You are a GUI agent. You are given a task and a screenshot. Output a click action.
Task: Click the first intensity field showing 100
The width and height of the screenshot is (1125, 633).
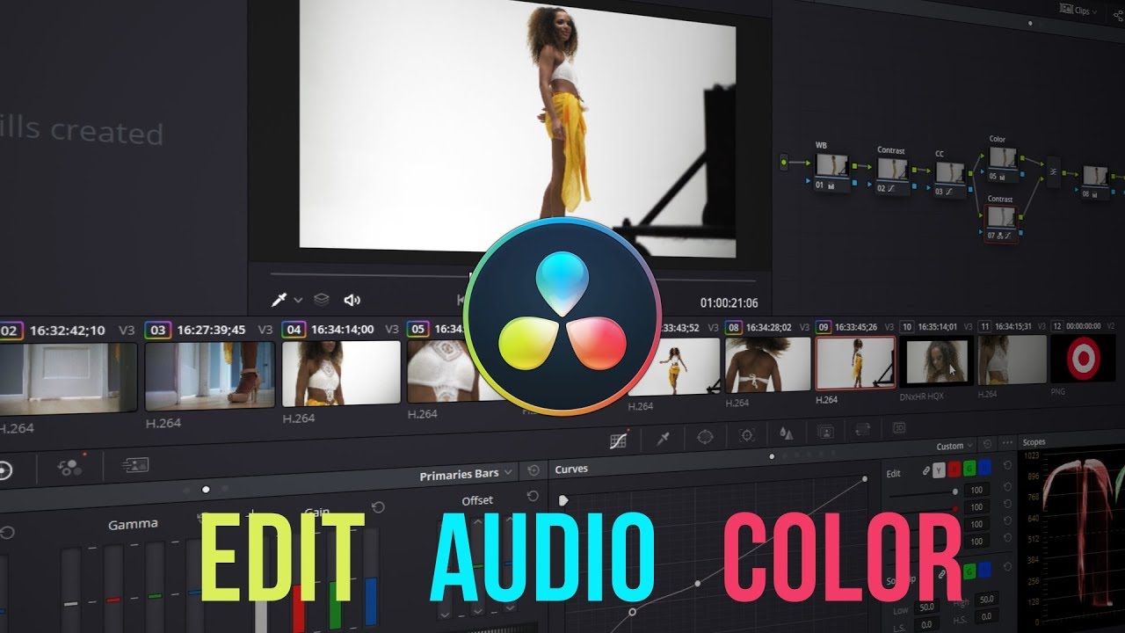(976, 490)
